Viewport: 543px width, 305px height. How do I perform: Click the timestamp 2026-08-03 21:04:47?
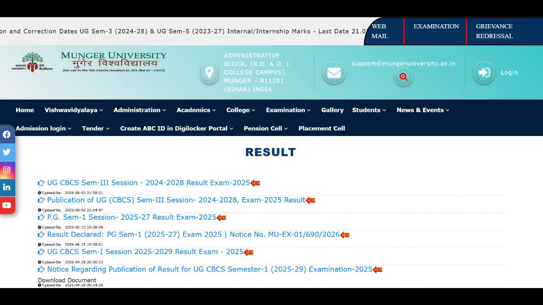point(84,210)
